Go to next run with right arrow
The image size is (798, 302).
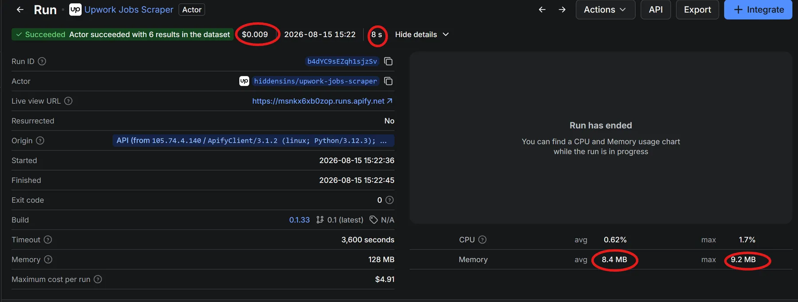click(x=562, y=9)
